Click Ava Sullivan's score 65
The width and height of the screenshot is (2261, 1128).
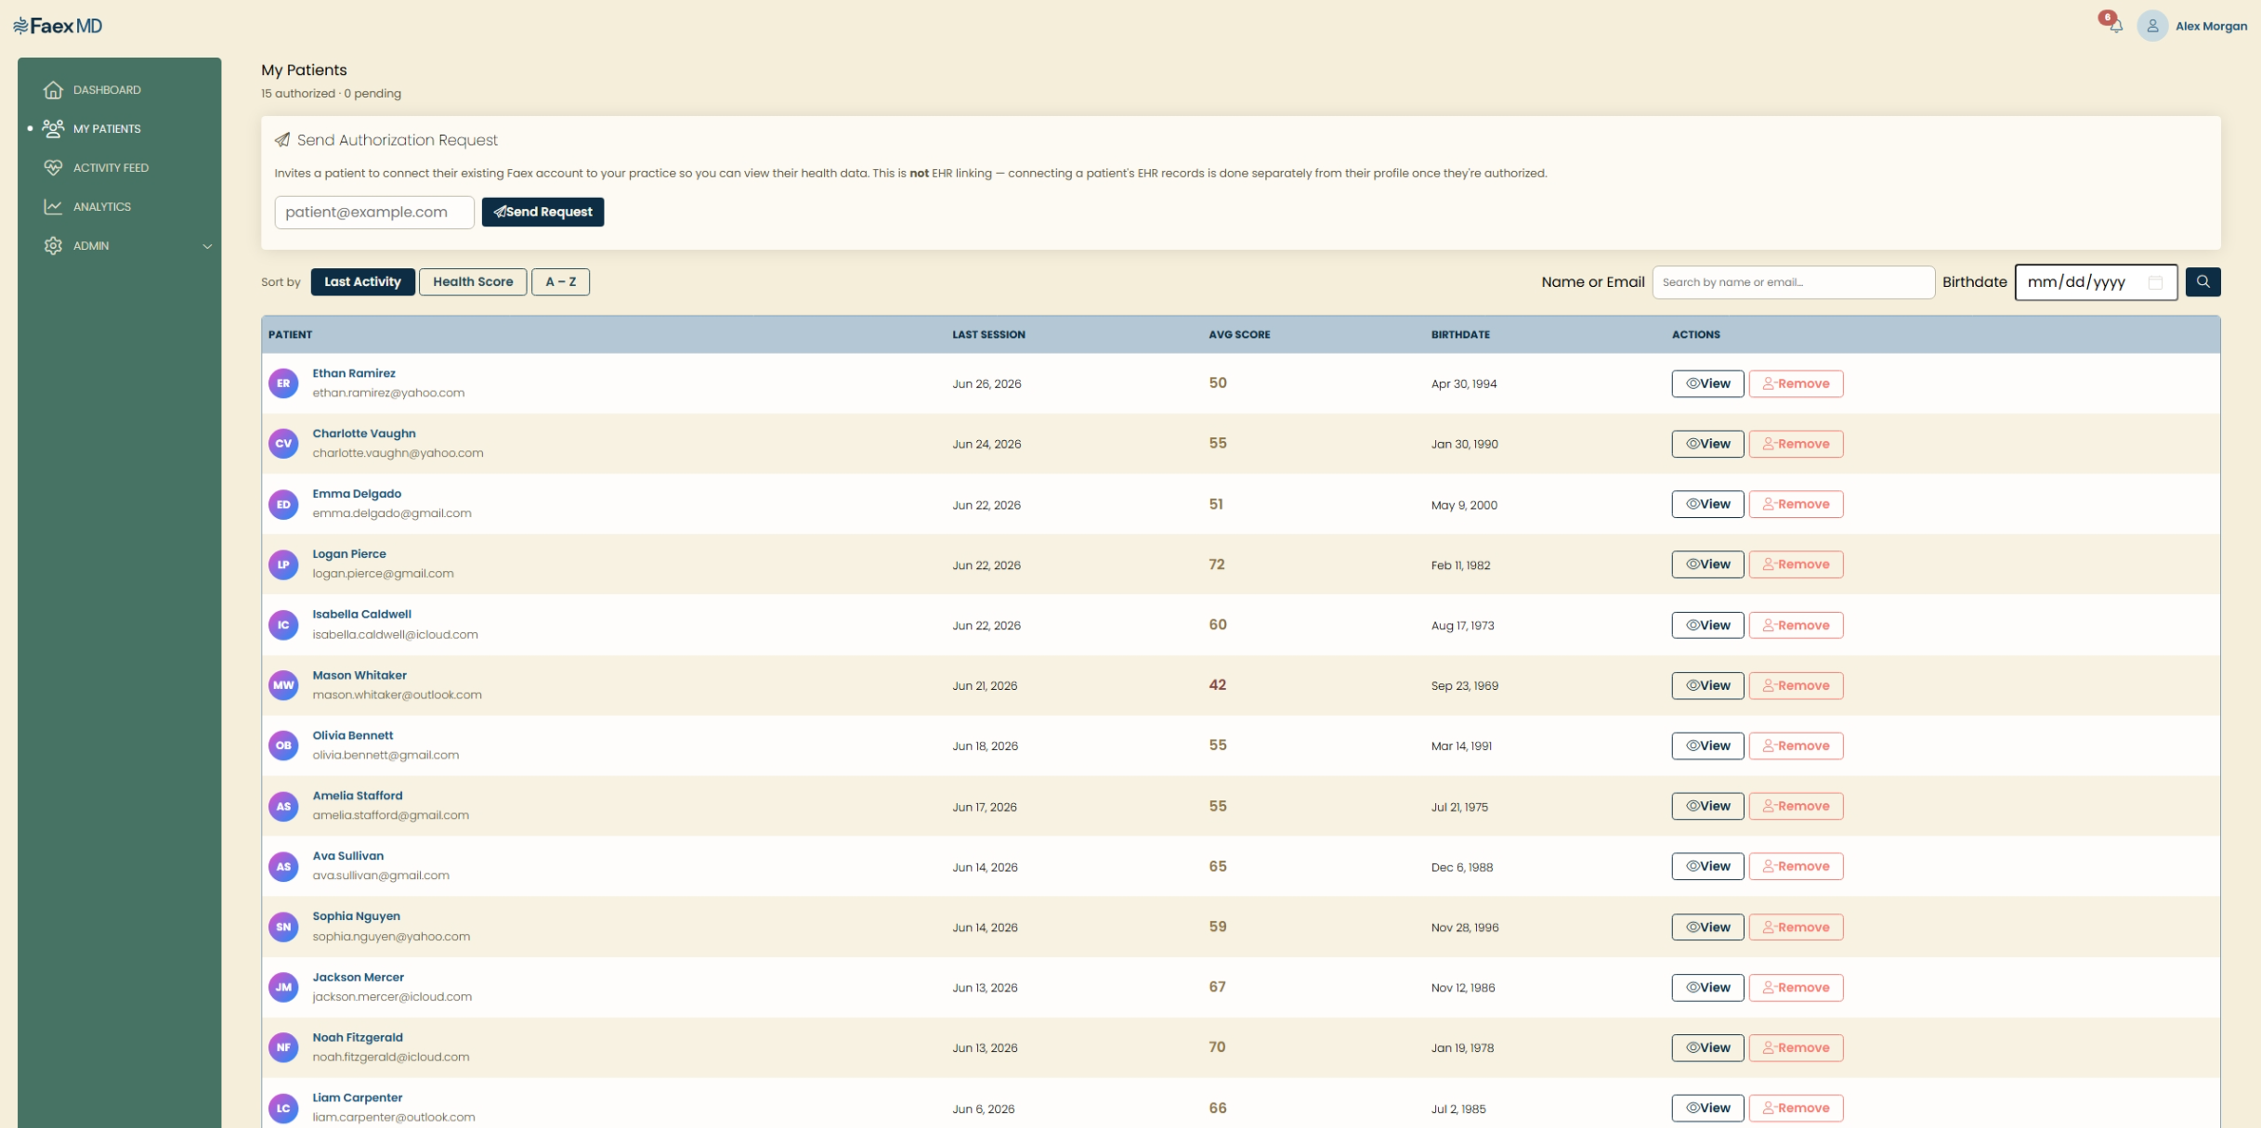coord(1218,866)
